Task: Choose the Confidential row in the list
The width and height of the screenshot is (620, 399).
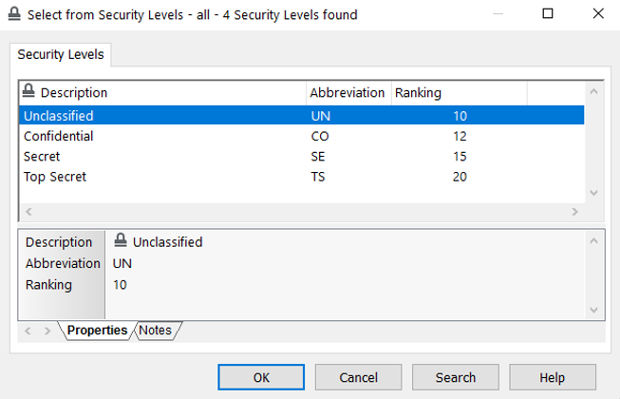Action: pyautogui.click(x=58, y=136)
